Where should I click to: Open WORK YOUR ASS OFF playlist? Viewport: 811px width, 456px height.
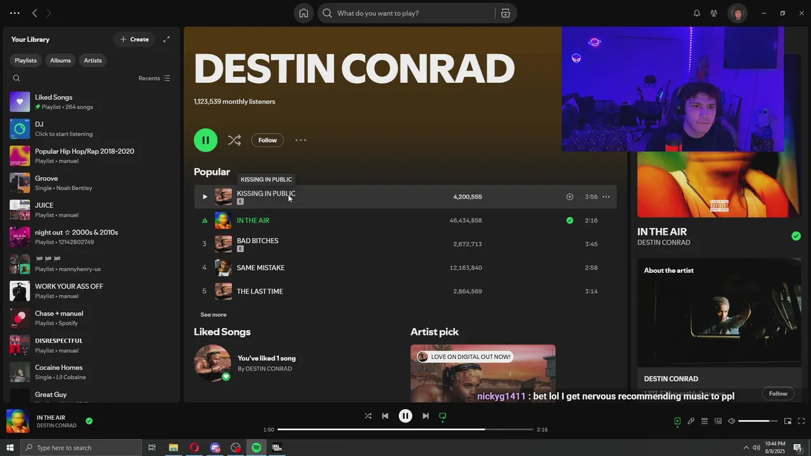point(92,291)
